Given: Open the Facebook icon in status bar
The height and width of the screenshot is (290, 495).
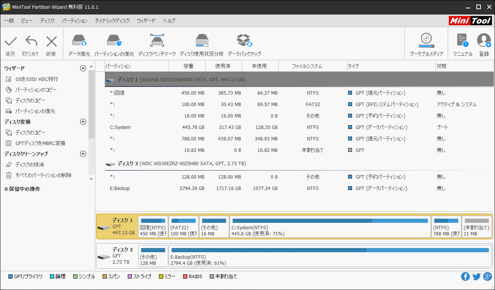Looking at the screenshot, I should [465, 277].
